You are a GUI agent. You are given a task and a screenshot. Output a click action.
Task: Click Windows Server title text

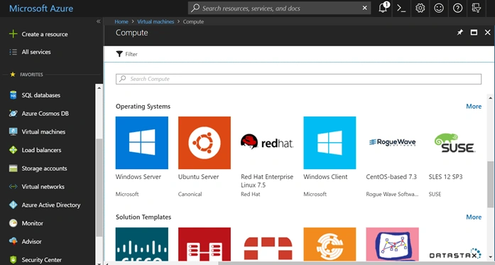[x=138, y=177]
